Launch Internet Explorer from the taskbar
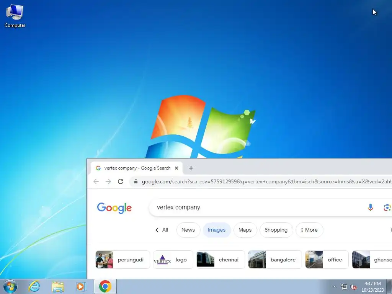Screen dimensions: 392x294 pyautogui.click(x=34, y=286)
